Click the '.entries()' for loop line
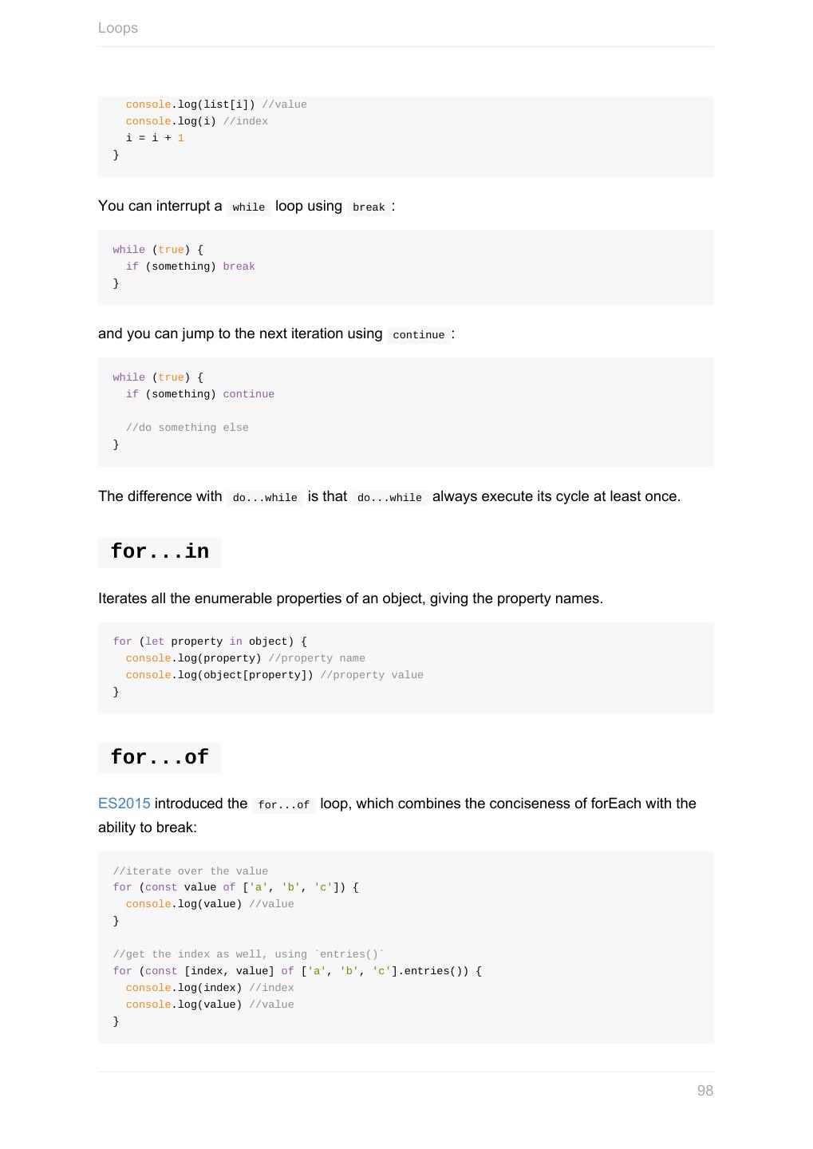Screen dimensions: 813x1149 (298, 971)
